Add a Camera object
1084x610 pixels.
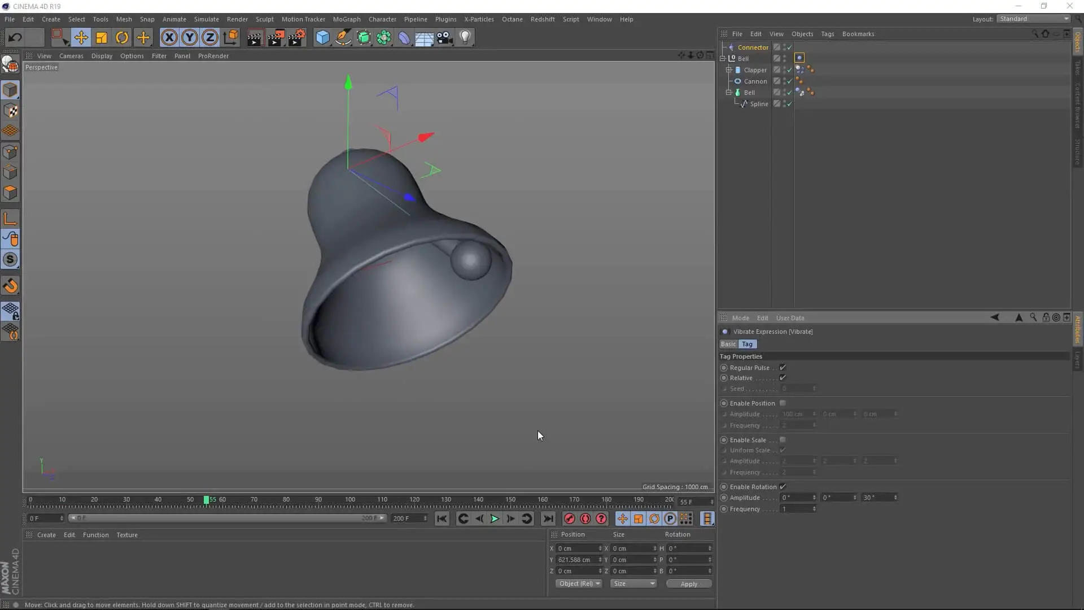[445, 38]
